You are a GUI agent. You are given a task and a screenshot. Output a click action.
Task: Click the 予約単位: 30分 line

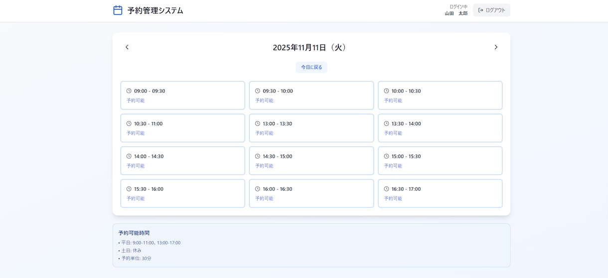(x=135, y=259)
